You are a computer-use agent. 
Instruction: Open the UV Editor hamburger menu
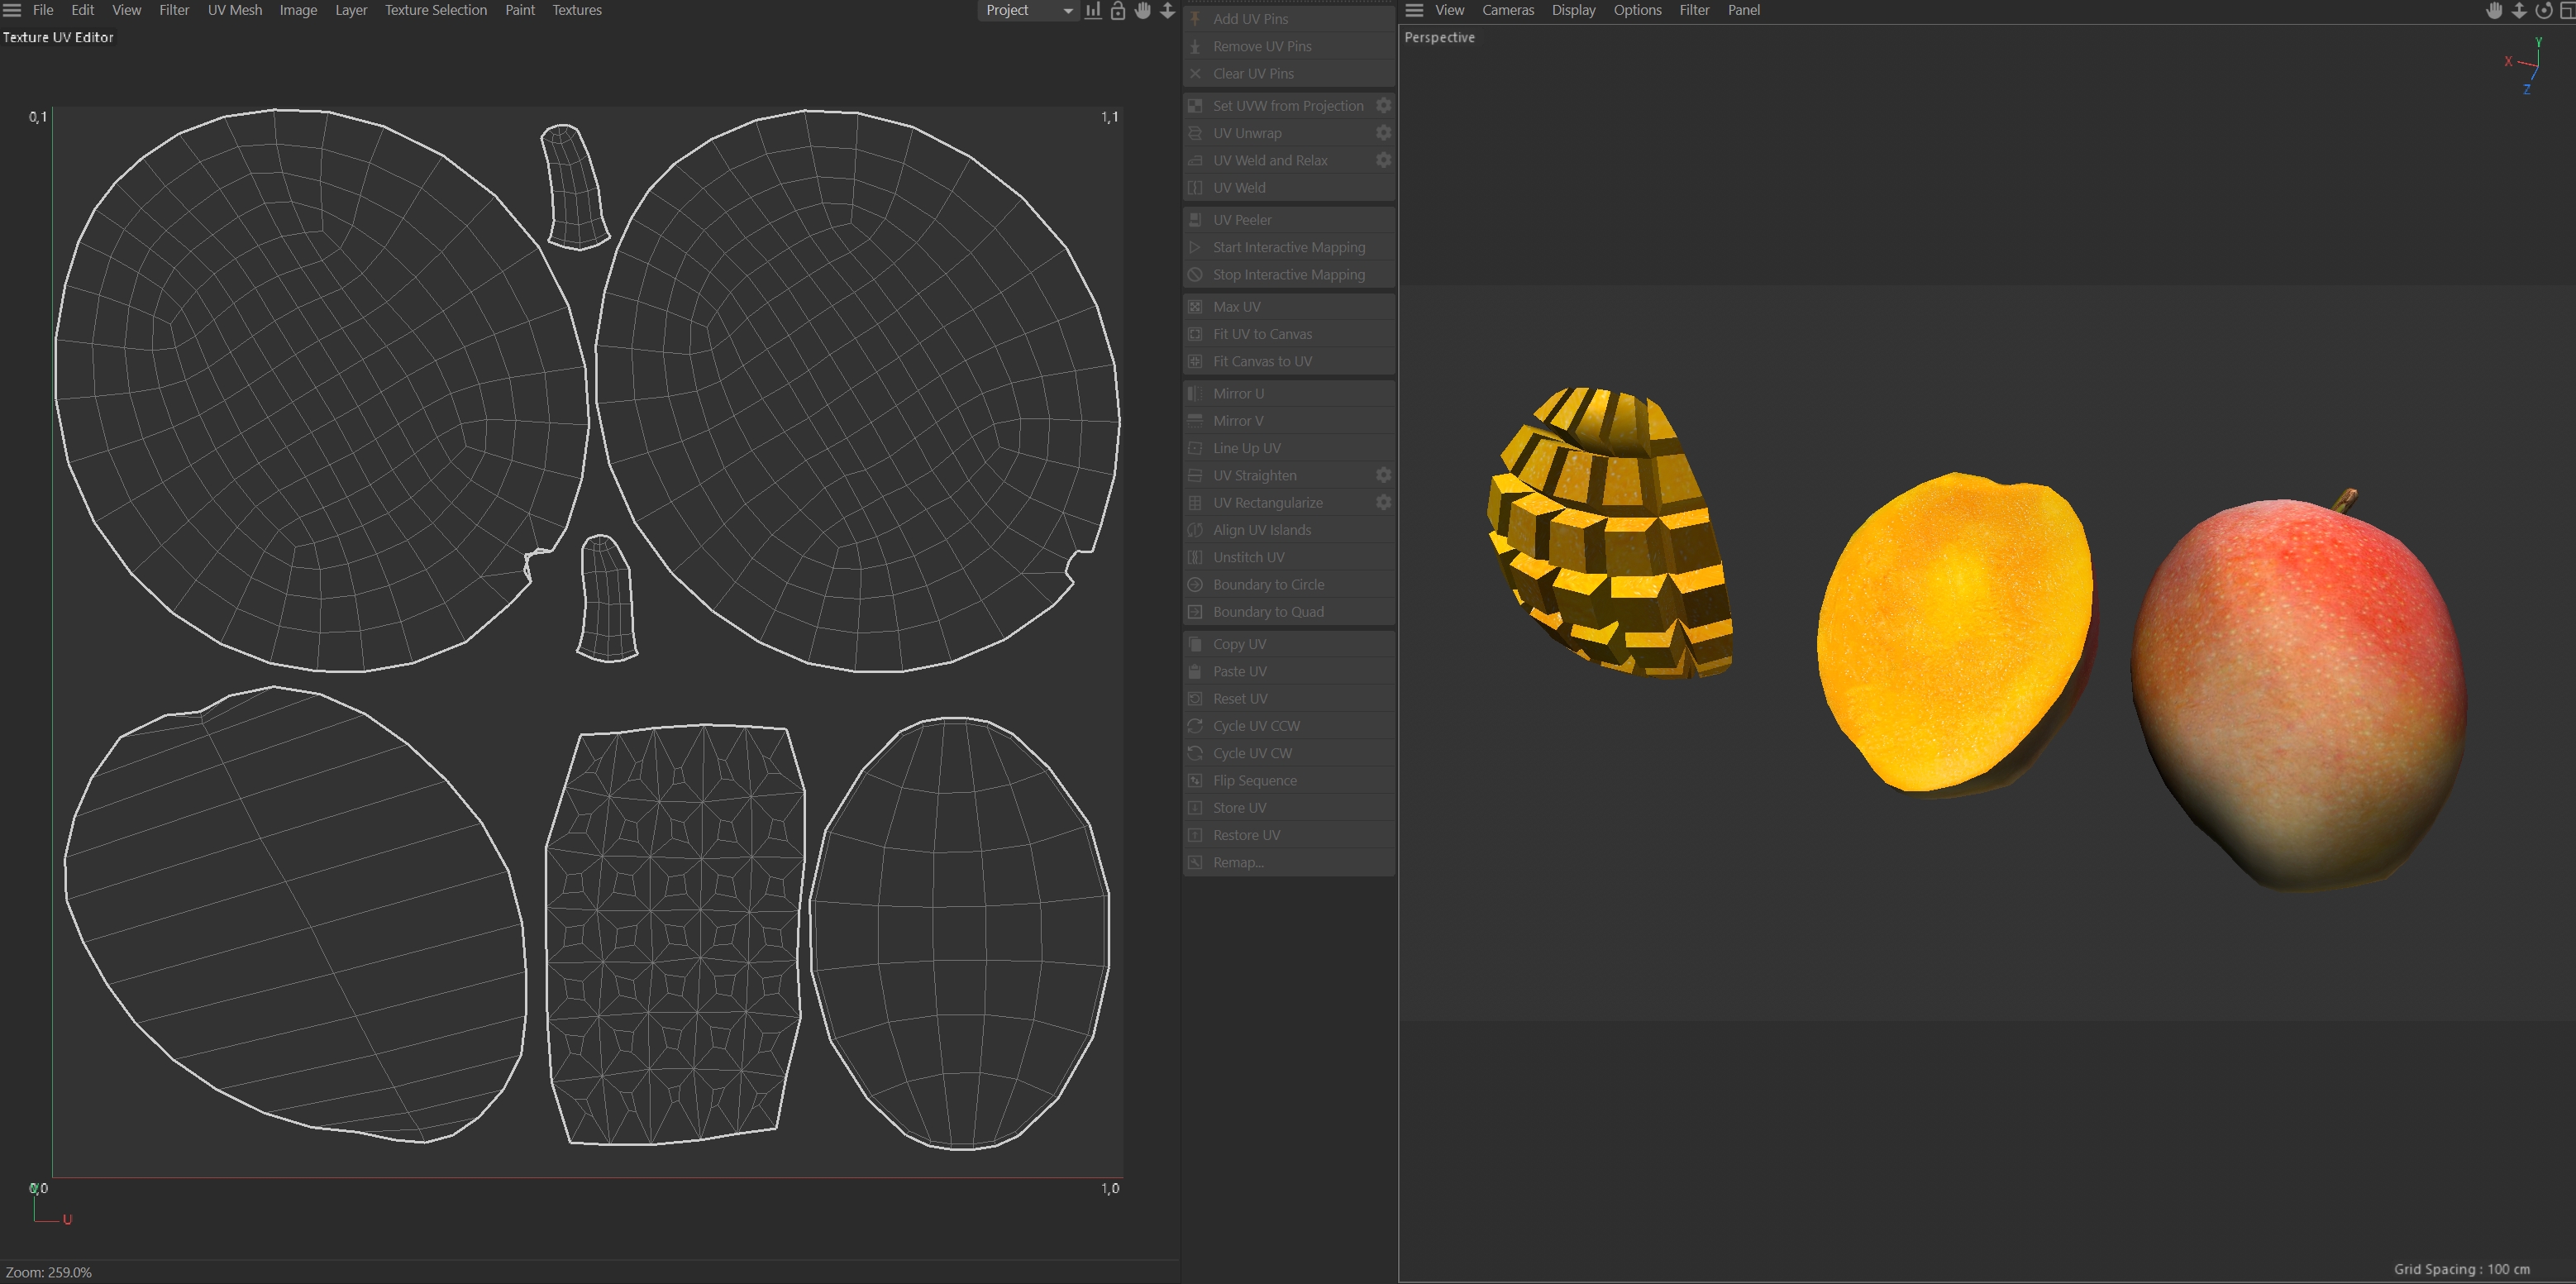pyautogui.click(x=12, y=10)
